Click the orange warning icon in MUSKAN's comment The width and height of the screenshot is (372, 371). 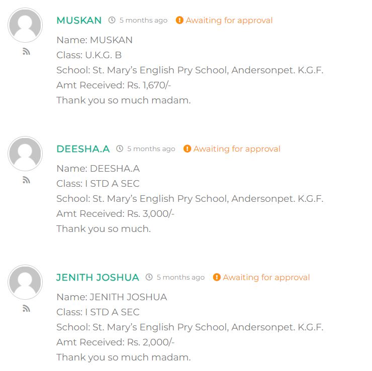click(x=179, y=21)
